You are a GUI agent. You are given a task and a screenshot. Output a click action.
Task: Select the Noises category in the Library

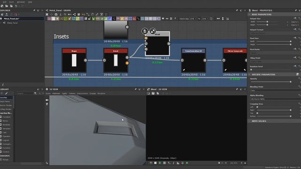coord(5,160)
